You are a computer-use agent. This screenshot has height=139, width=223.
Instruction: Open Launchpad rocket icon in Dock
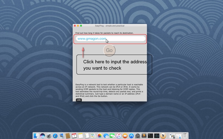point(49,136)
